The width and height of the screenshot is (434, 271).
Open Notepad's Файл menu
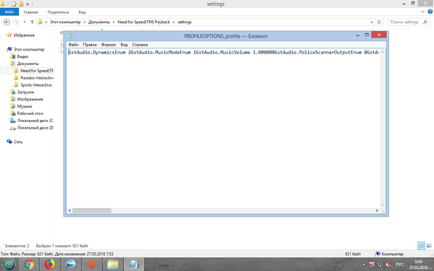[x=73, y=45]
